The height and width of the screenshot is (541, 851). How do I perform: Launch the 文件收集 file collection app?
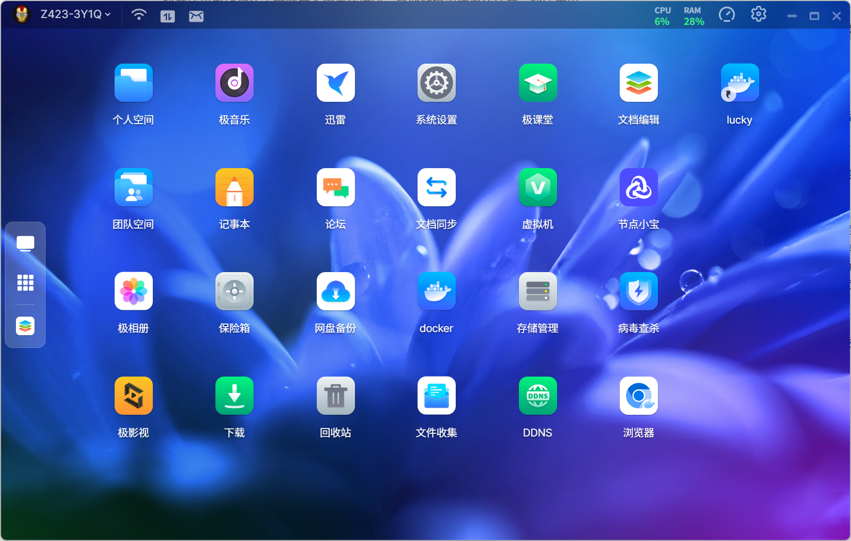coord(437,396)
